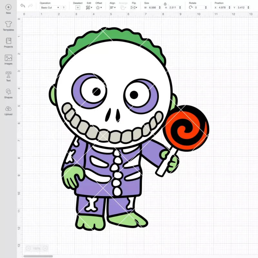
Task: Click the Undo arrow
Action: [23, 6]
